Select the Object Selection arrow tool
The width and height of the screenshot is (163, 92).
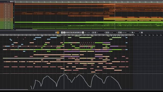(64, 32)
